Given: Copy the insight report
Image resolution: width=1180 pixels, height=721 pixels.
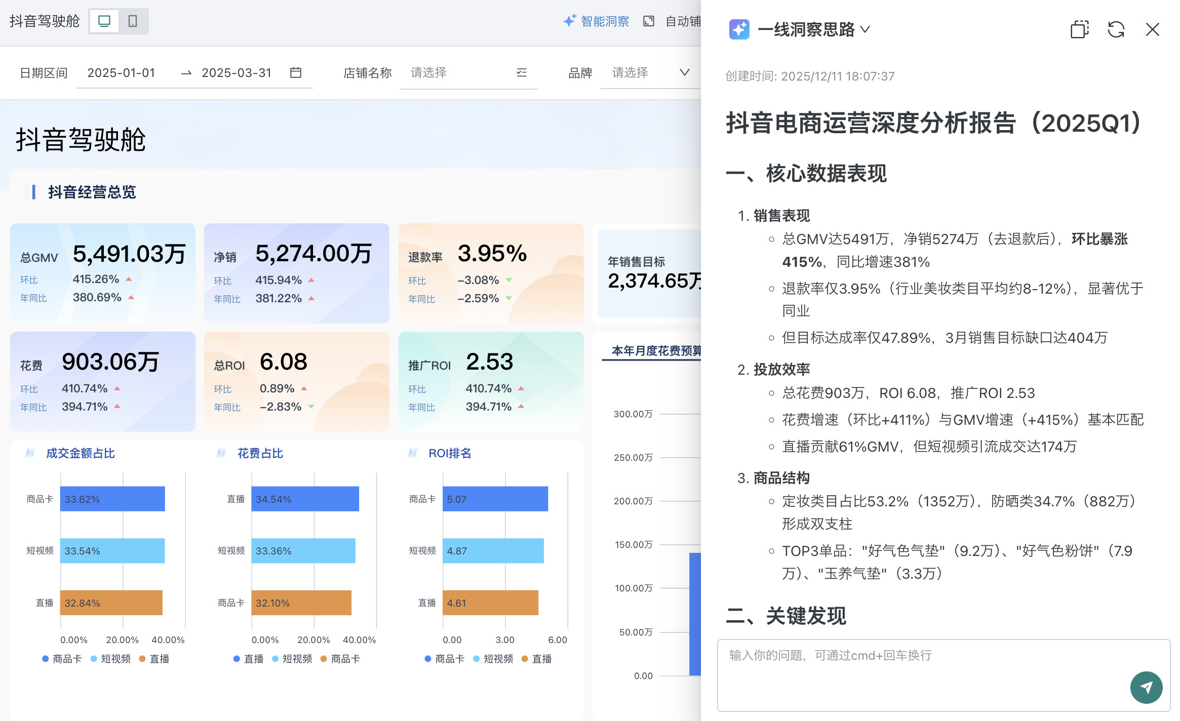Looking at the screenshot, I should (x=1079, y=29).
